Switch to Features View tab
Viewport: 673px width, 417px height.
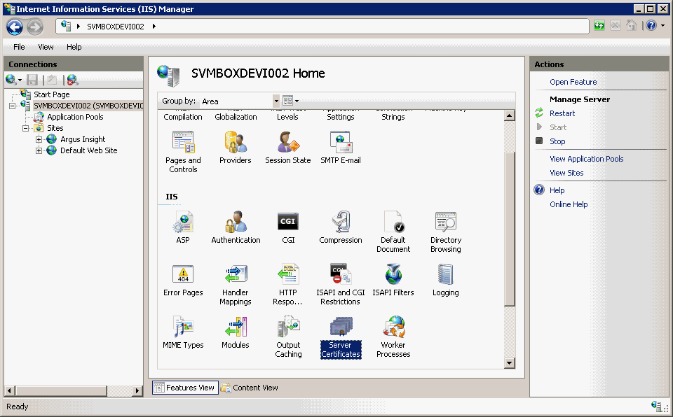185,388
